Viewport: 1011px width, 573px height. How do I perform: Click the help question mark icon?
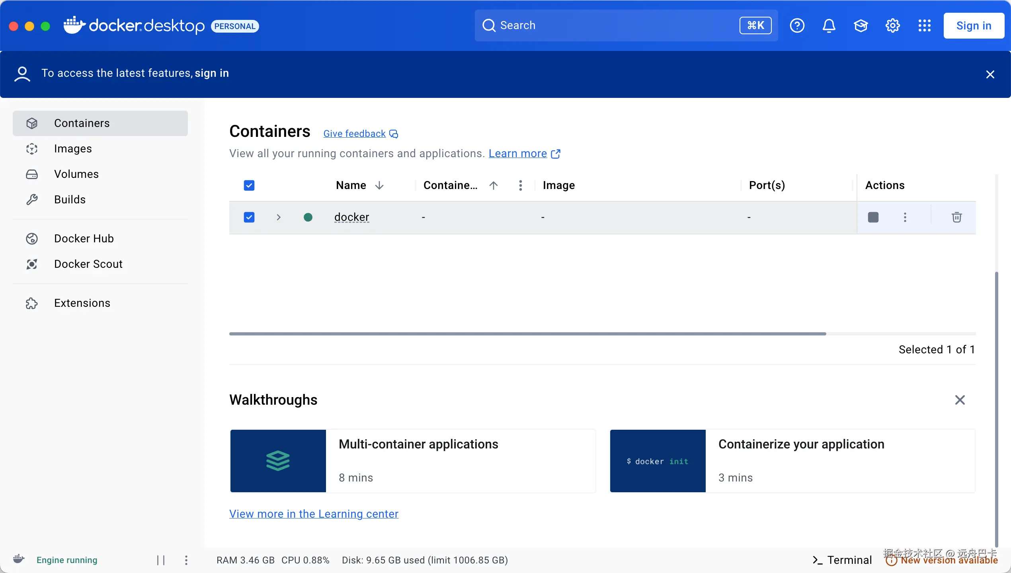(797, 26)
